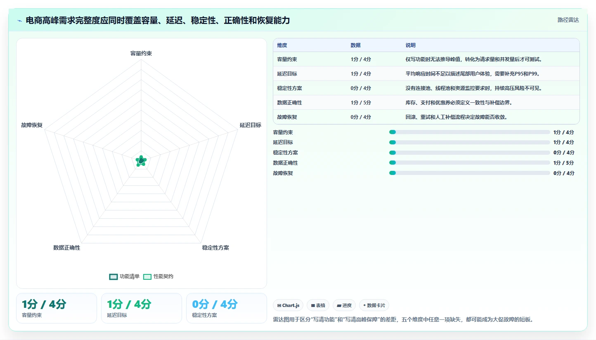Open the 稳定性方案 score card
Viewport: 596px width, 340px height.
227,308
